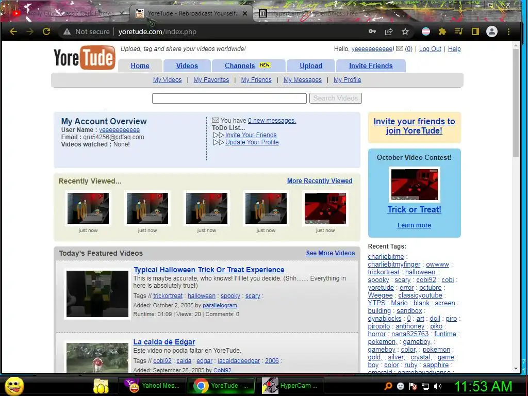
Task: Click the YoreTude logo
Action: point(84,57)
